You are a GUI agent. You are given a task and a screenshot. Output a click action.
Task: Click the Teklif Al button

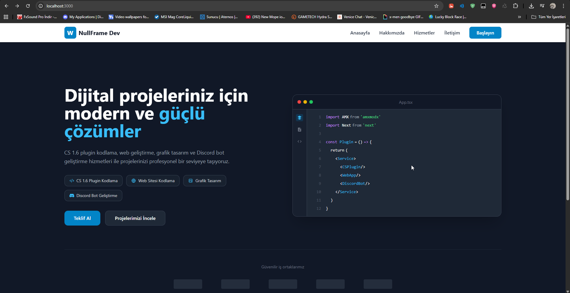[x=82, y=218]
